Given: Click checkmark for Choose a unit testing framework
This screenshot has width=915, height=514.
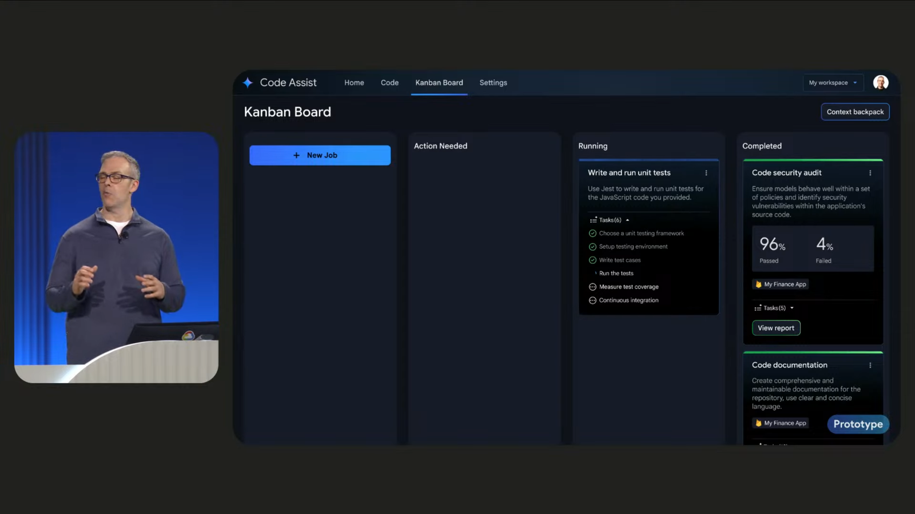Looking at the screenshot, I should [592, 234].
